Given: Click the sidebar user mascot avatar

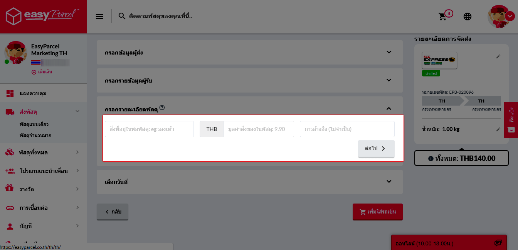Looking at the screenshot, I should pyautogui.click(x=15, y=53).
